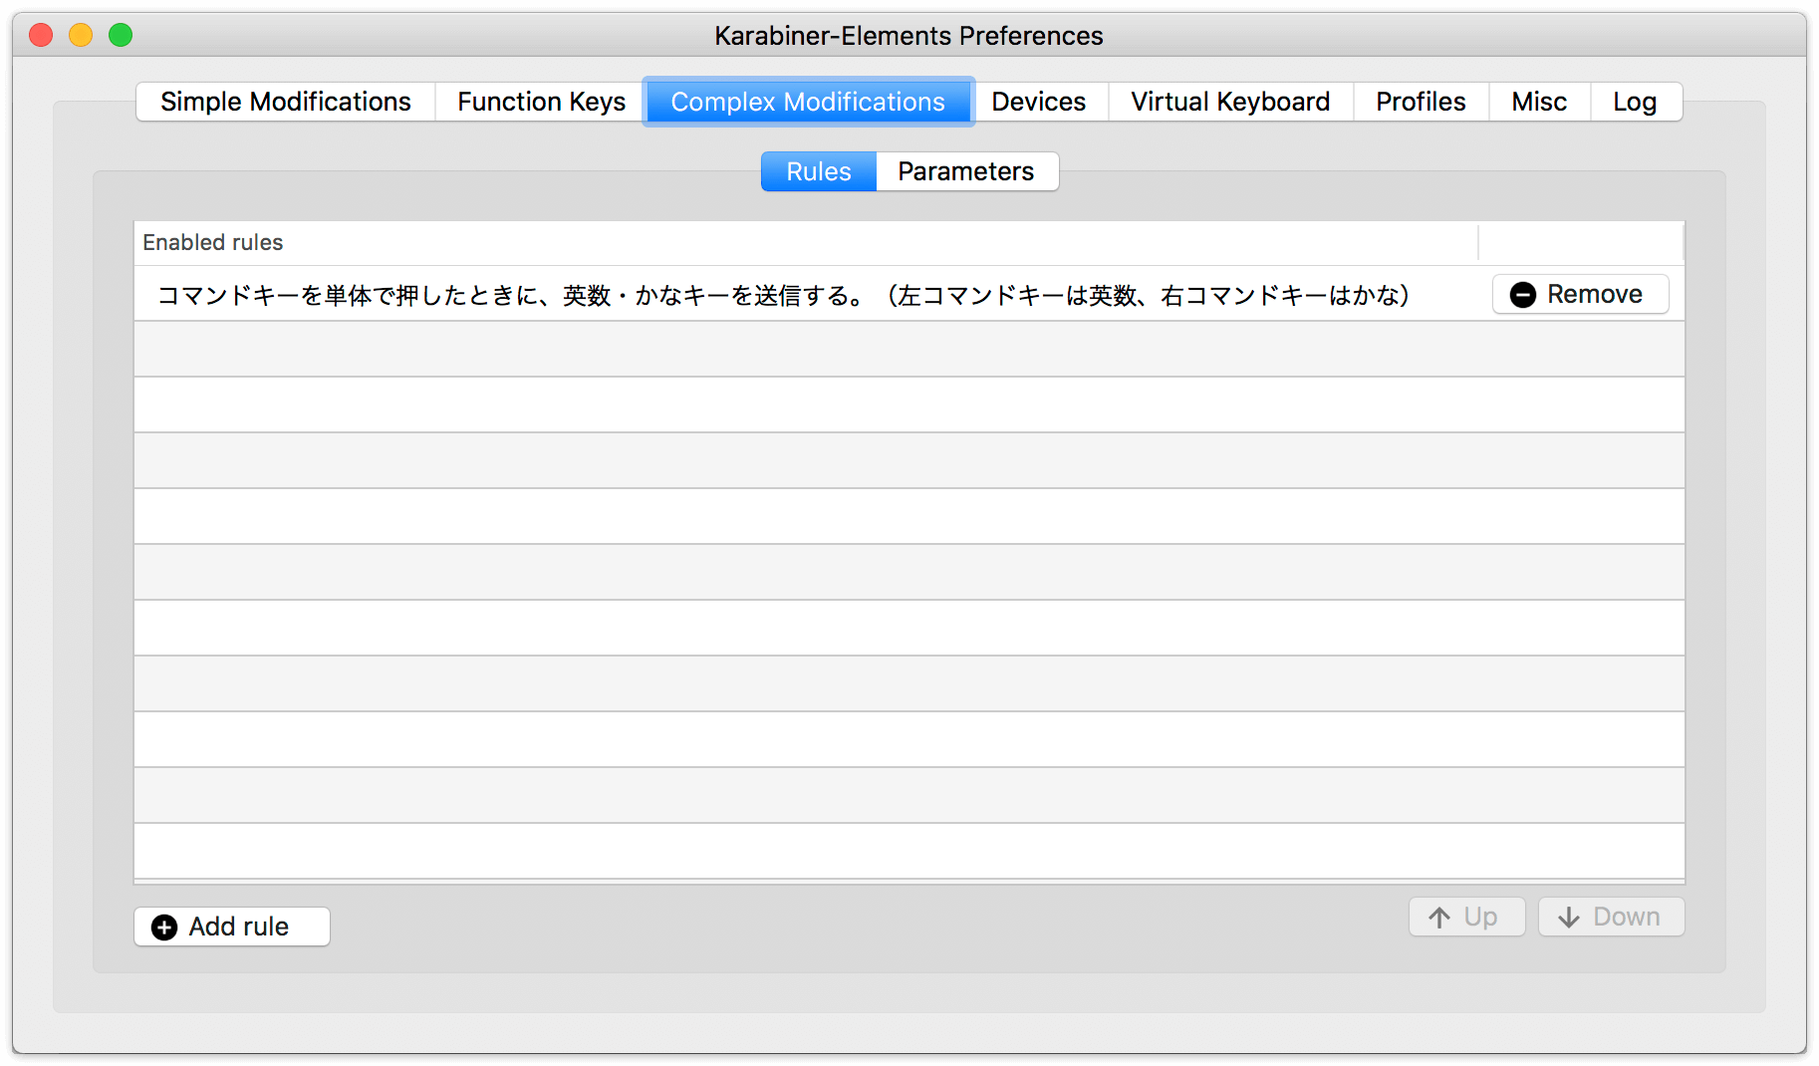
Task: Select the コマンドキーを単体で押したときに rule row
Action: click(x=909, y=294)
